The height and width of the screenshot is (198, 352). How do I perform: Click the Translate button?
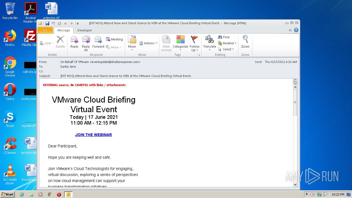210,43
